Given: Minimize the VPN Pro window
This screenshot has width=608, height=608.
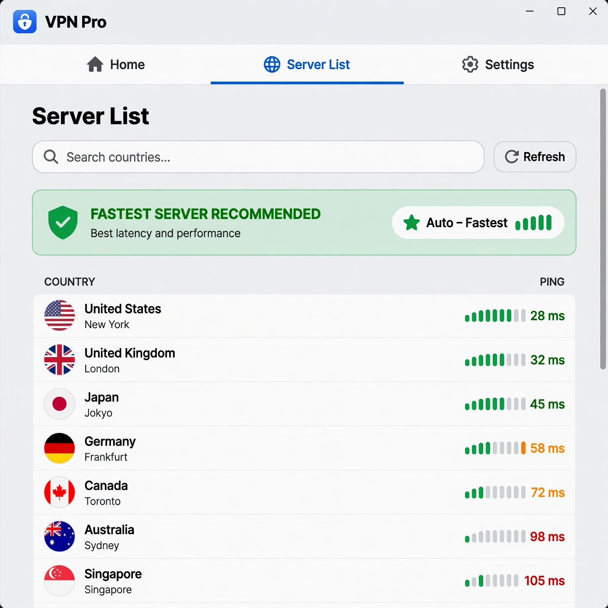Looking at the screenshot, I should (530, 11).
